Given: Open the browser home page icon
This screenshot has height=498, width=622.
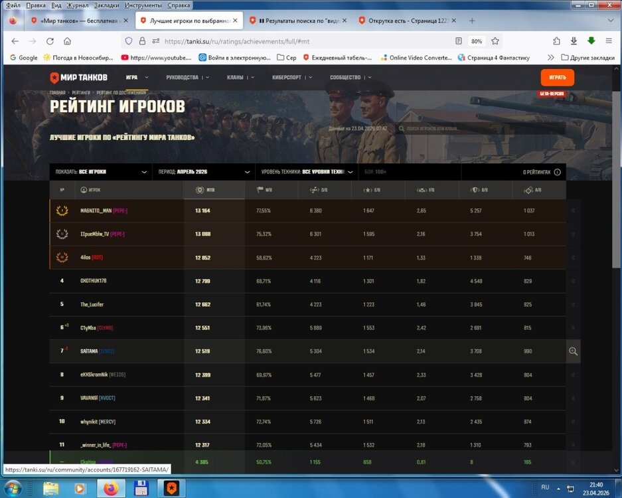Looking at the screenshot, I should pyautogui.click(x=68, y=41).
